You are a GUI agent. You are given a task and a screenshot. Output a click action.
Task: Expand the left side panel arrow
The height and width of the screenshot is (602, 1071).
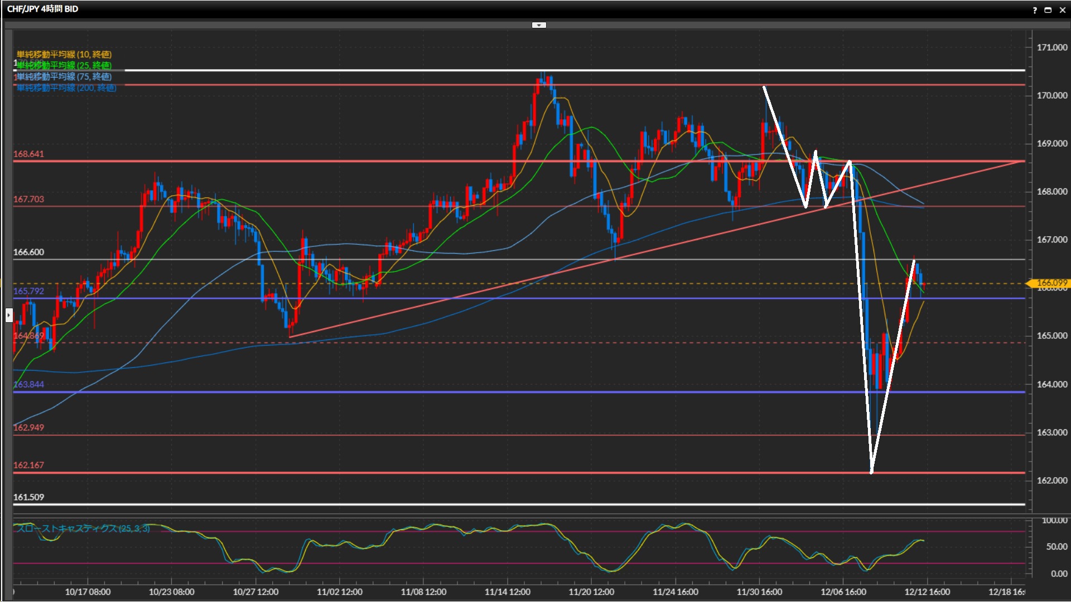point(8,315)
